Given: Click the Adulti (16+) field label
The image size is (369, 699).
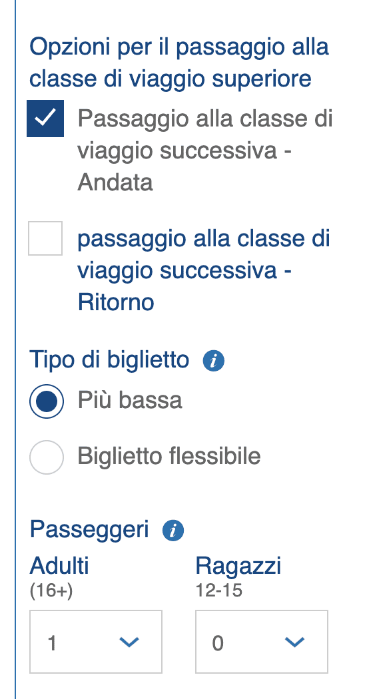Looking at the screenshot, I should [x=59, y=577].
